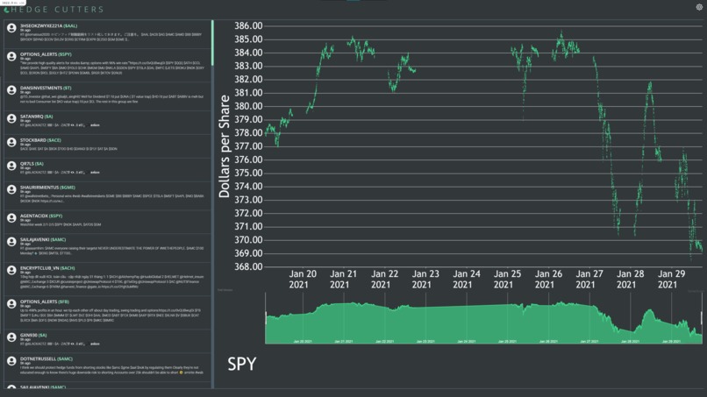
Task: Click the QR7LS username
Action: click(26, 164)
